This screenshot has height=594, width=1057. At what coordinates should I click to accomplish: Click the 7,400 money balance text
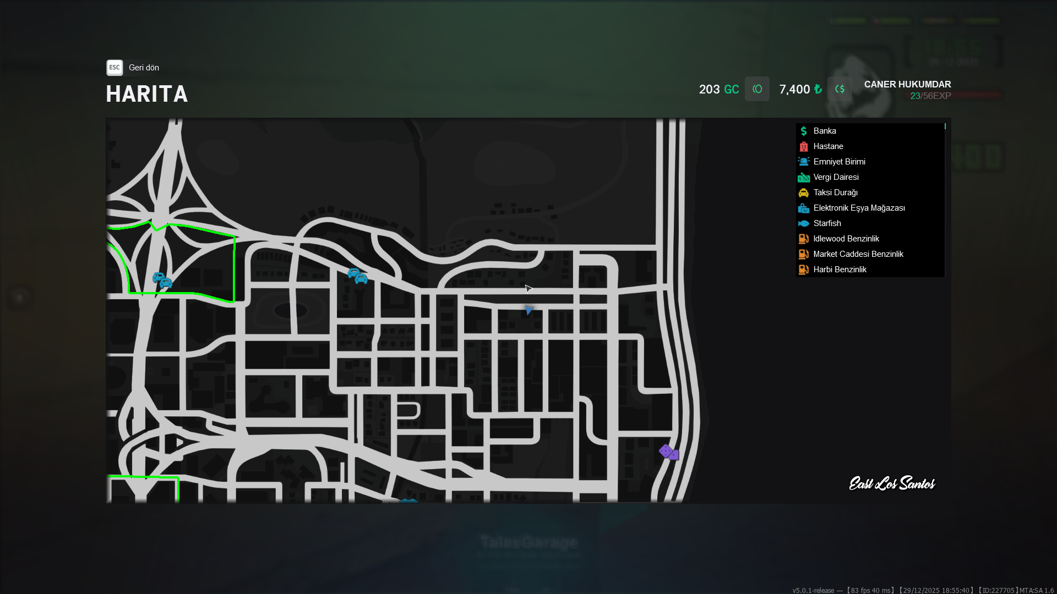(800, 89)
